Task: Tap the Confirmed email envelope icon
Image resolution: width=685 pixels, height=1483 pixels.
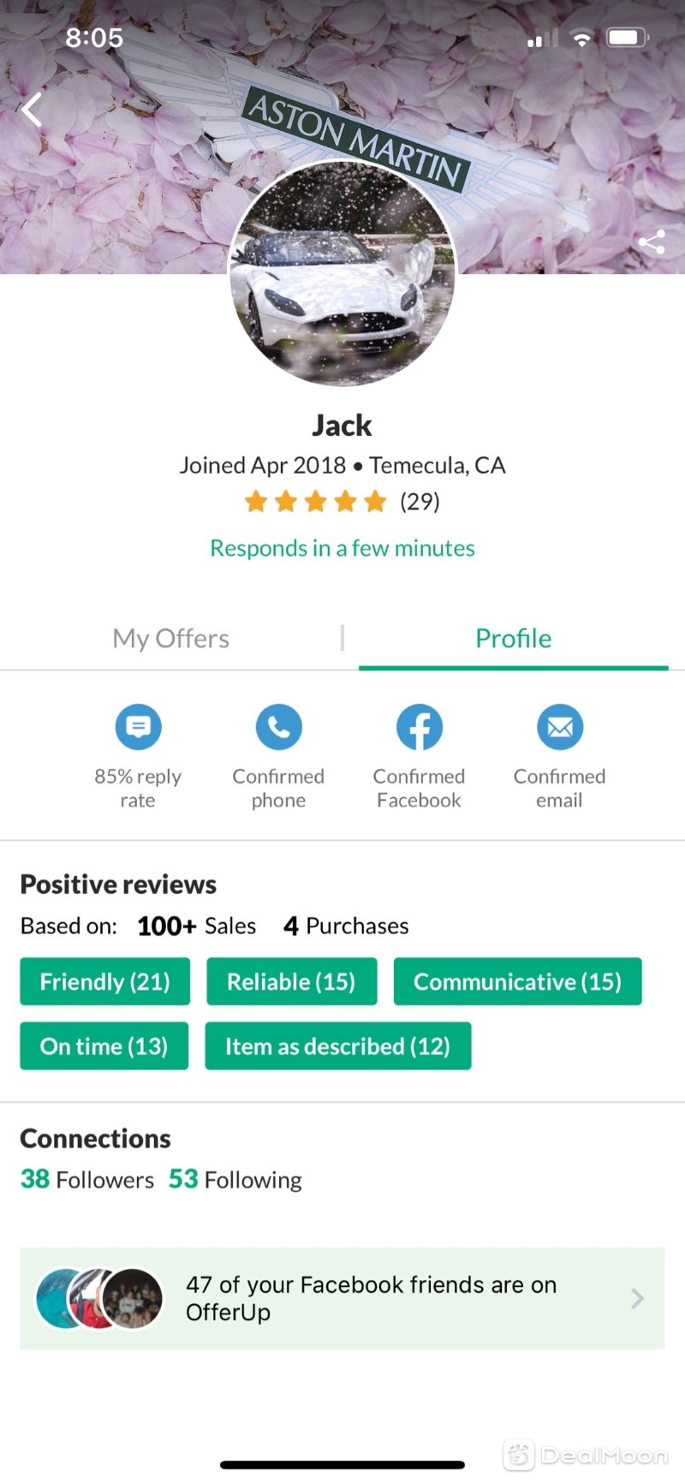Action: 559,727
